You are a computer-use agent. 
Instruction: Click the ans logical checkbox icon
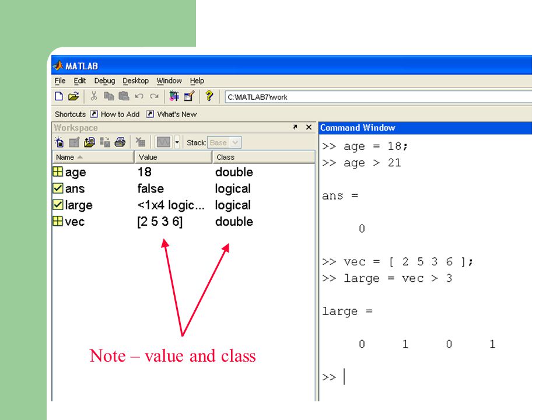[58, 188]
